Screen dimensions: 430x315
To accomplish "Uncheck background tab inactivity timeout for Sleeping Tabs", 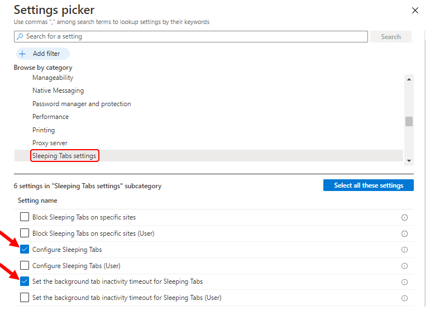I will pos(25,281).
